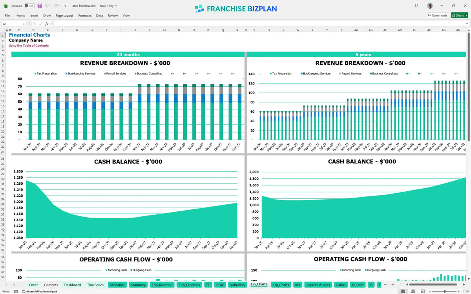The image size is (471, 294).
Task: Click the Search magnifier icon
Action: click(x=416, y=6)
